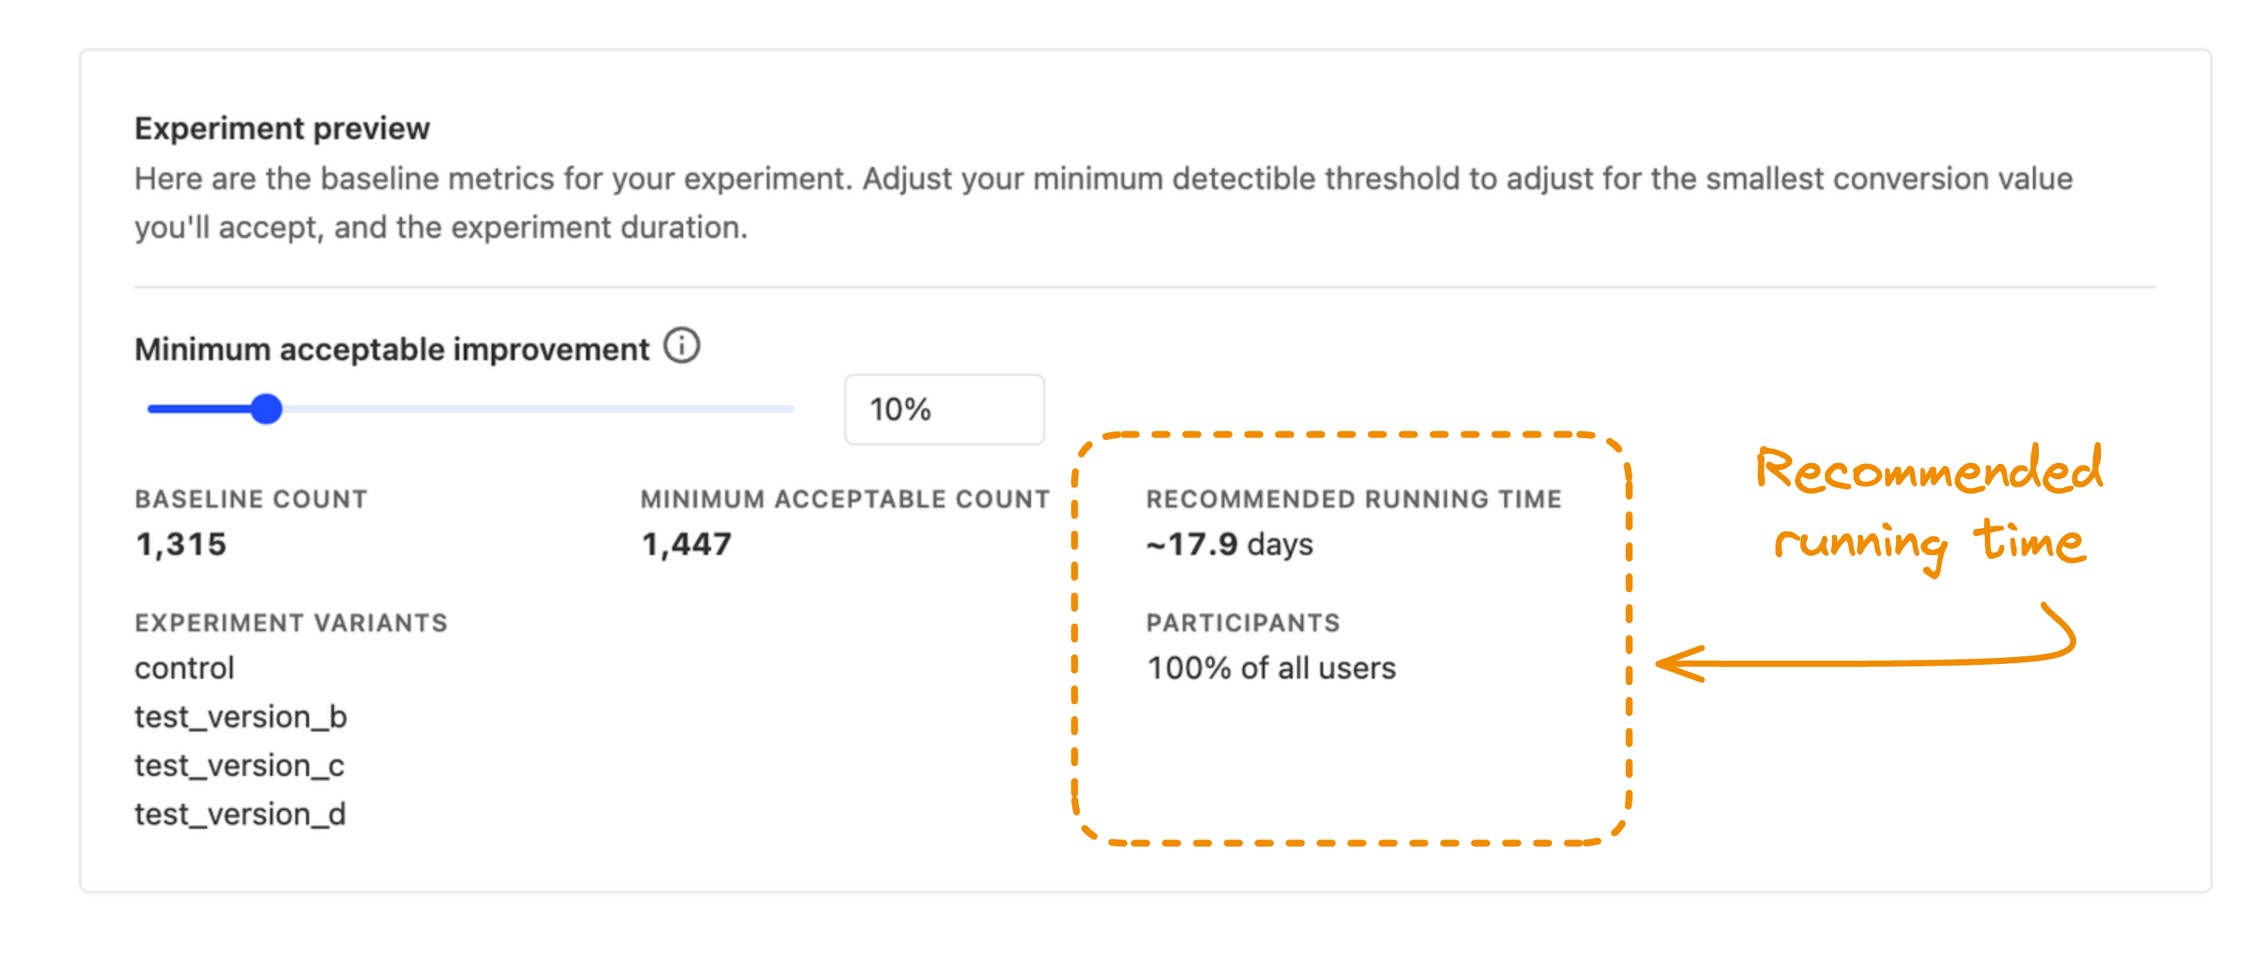2257x957 pixels.
Task: Click the Recommended Running Time label
Action: point(1353,499)
